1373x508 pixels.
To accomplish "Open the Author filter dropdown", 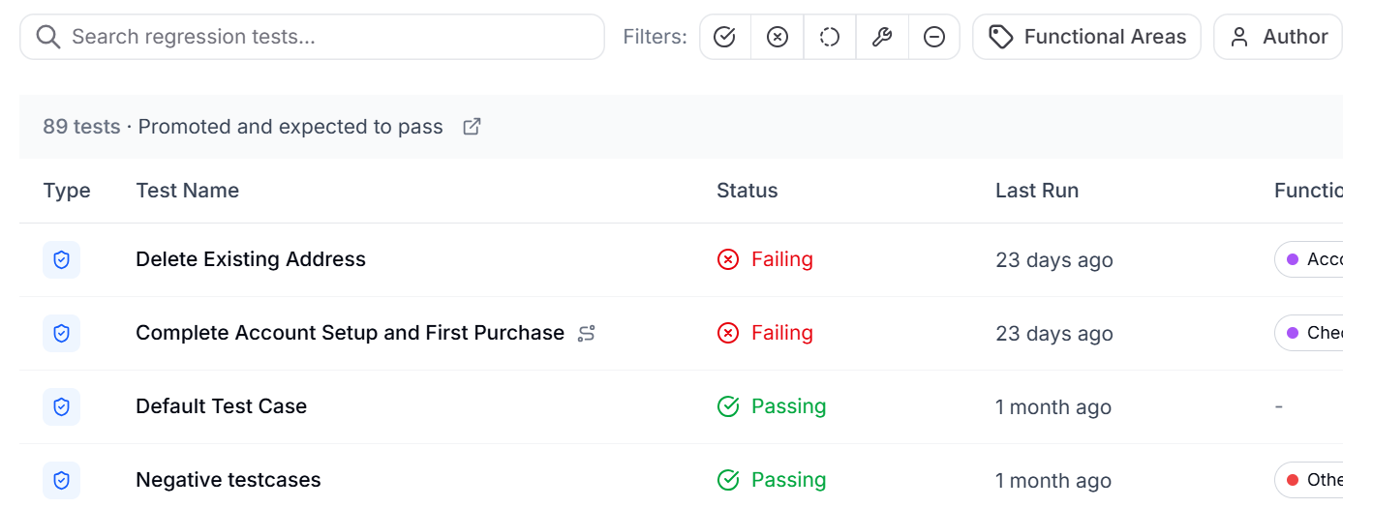I will point(1278,37).
